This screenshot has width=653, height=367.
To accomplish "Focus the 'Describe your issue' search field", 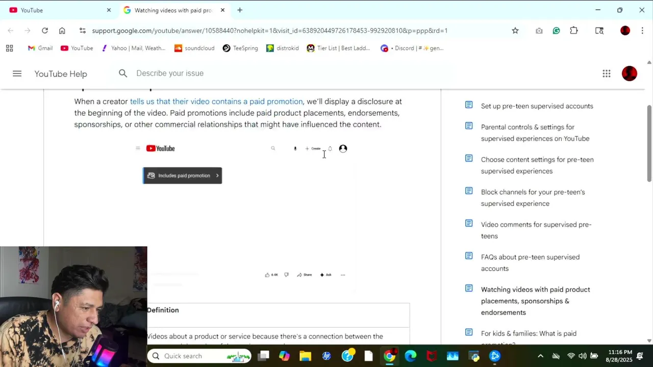I will [286, 73].
